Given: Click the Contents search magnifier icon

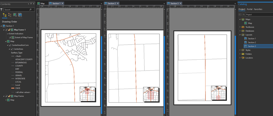Looking at the screenshot, I should tap(30, 10).
